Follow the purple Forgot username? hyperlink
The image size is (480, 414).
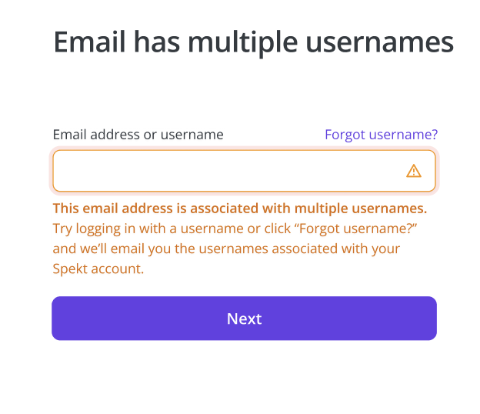click(381, 135)
